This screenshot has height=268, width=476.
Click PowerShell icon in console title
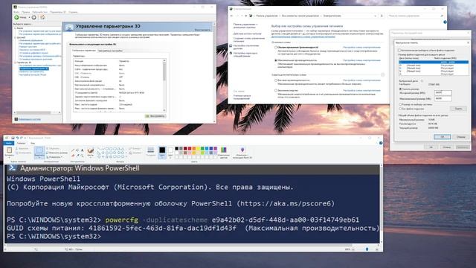[12, 168]
